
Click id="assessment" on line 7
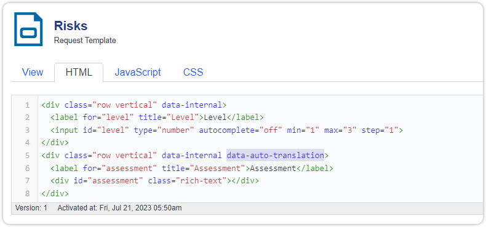coord(108,181)
